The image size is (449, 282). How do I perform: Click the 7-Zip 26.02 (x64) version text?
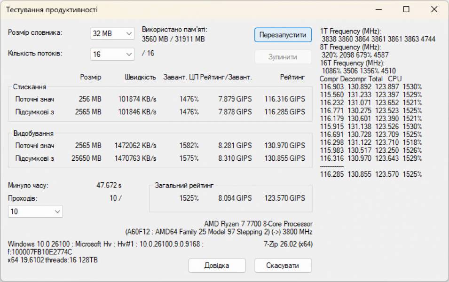(x=288, y=244)
